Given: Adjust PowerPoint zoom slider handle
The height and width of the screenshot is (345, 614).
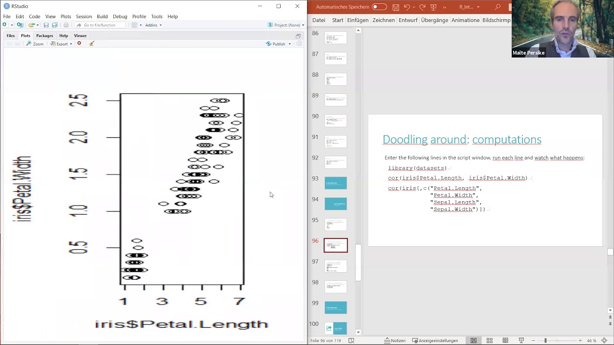Looking at the screenshot, I should [x=545, y=341].
